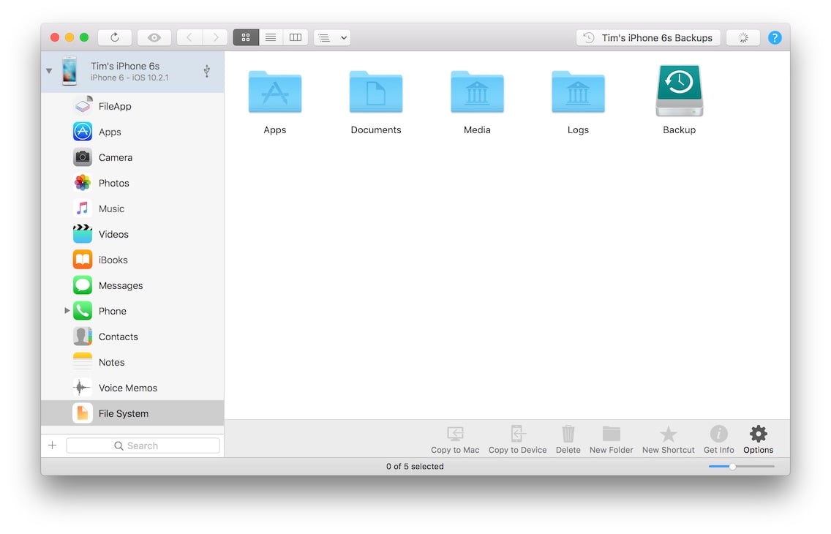
Task: Click the refresh toolbar button
Action: pos(114,37)
